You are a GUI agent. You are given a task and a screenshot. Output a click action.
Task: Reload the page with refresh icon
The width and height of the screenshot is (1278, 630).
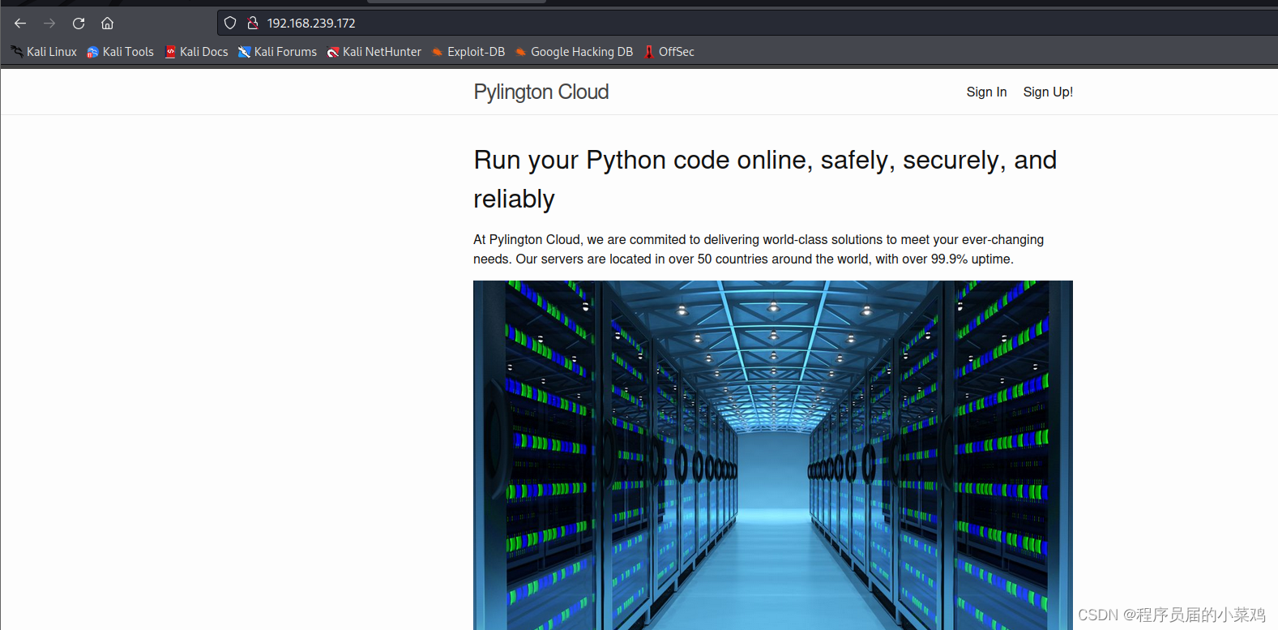tap(79, 24)
